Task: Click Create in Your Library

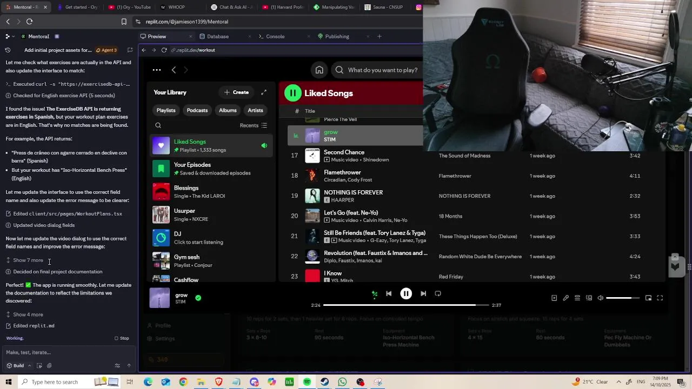Action: [x=236, y=92]
